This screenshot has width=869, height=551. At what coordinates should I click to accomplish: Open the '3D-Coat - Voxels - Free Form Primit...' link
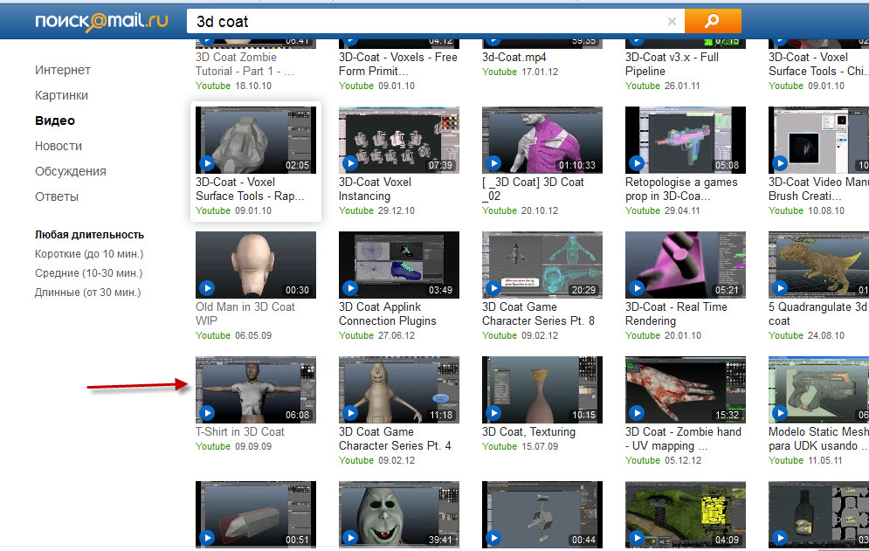398,65
